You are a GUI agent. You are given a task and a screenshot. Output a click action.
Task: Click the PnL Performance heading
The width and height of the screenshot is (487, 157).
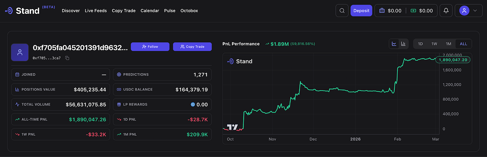(241, 44)
